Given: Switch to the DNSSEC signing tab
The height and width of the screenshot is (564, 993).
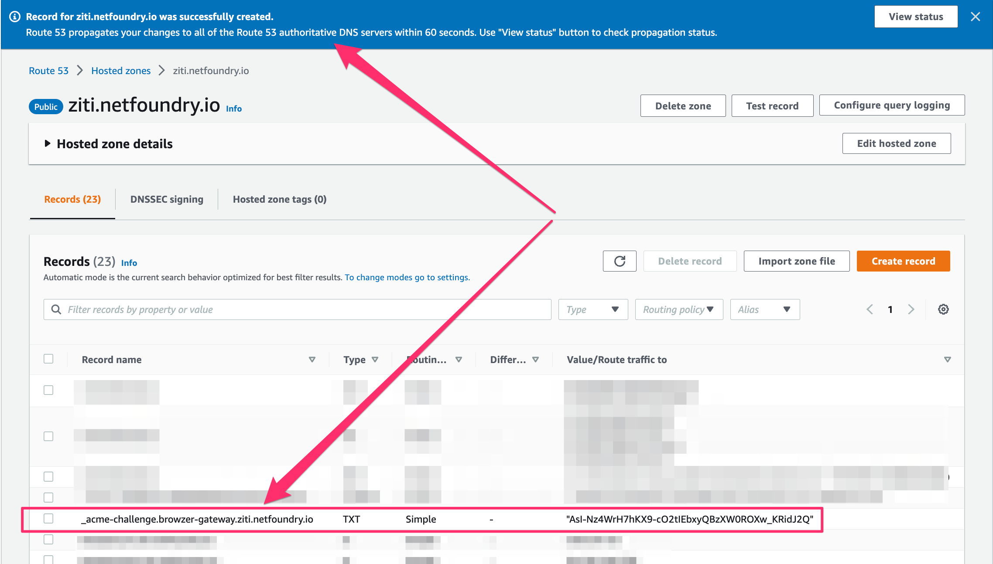Looking at the screenshot, I should [167, 199].
